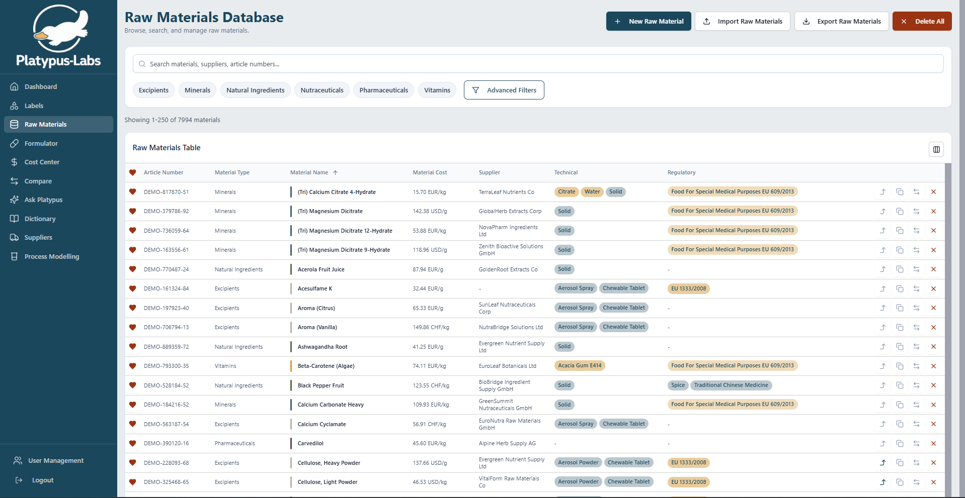Click the search magnifier icon
Viewport: 965px width, 498px height.
coord(142,64)
